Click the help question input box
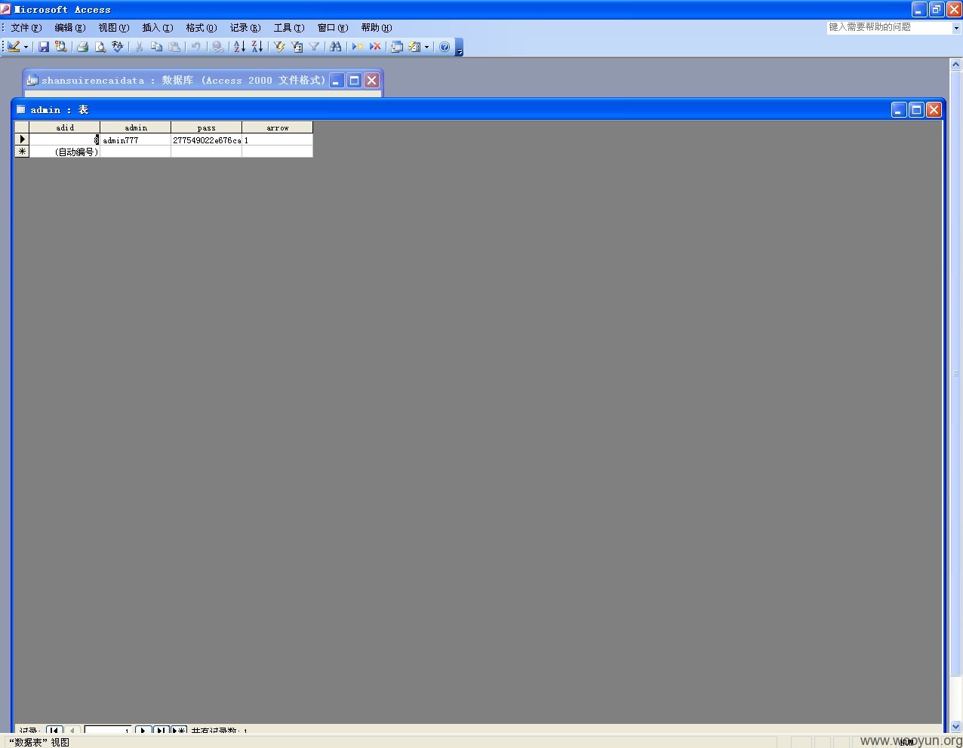 889,28
